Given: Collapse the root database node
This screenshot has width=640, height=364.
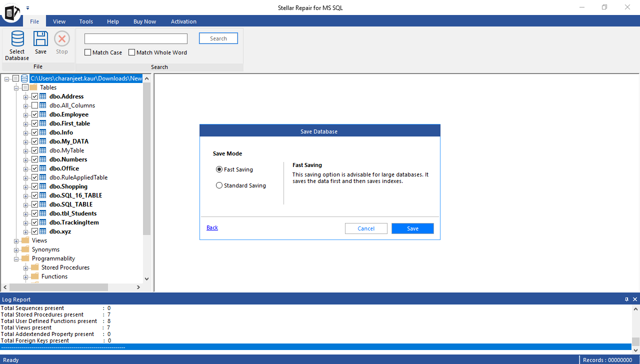Looking at the screenshot, I should pyautogui.click(x=7, y=78).
